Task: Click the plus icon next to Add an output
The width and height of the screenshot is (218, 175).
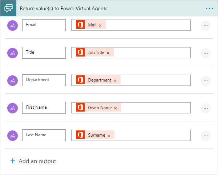Action: pyautogui.click(x=13, y=161)
